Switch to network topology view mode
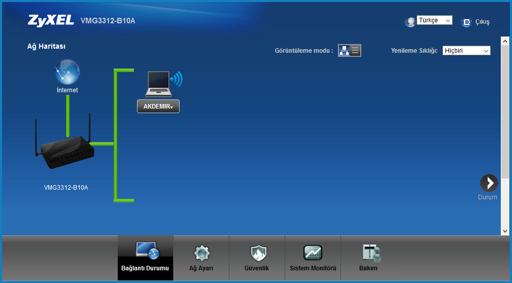The width and height of the screenshot is (512, 283). (x=344, y=50)
